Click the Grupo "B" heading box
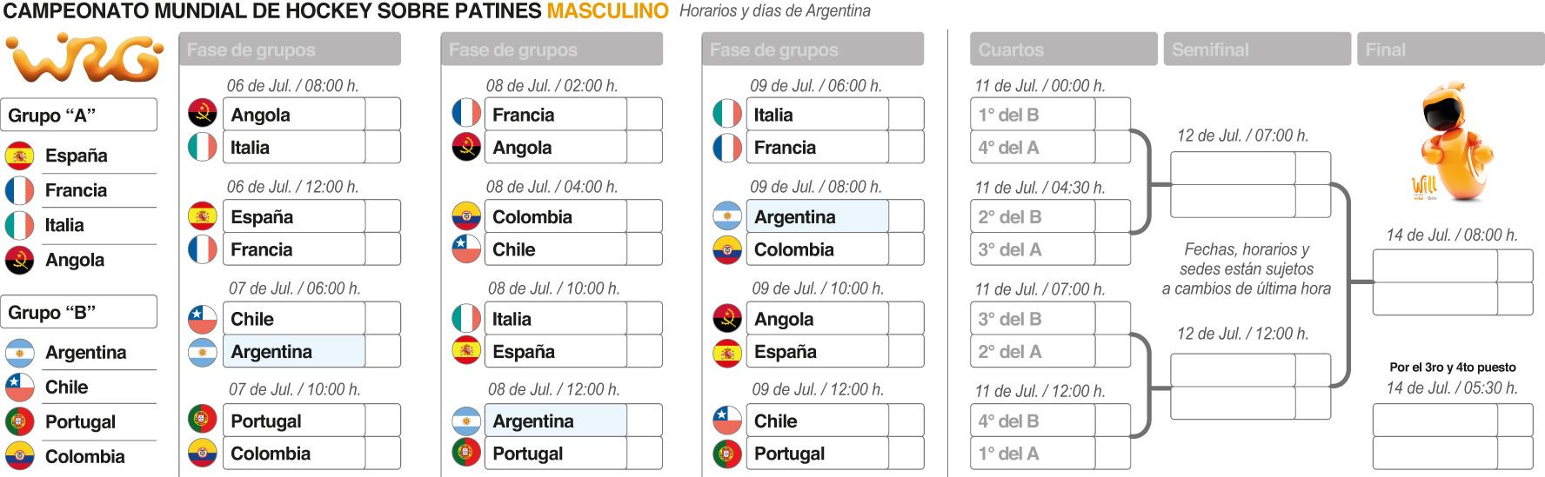 (x=79, y=312)
